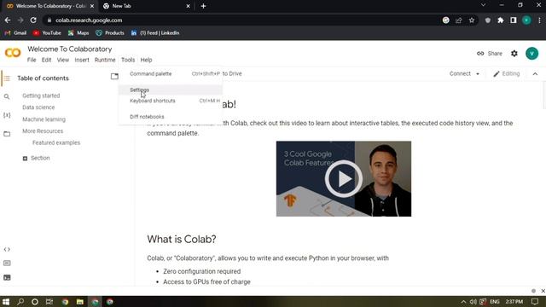Screen dimensions: 546x307
Task: Open the Chrome profile avatar
Action: point(526,20)
